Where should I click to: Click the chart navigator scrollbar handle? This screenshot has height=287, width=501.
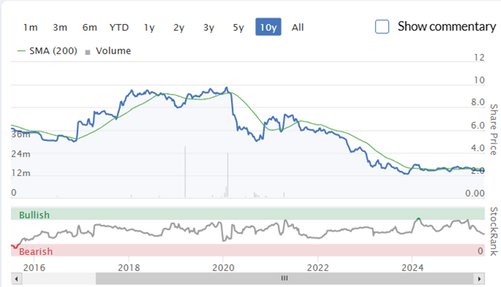285,278
